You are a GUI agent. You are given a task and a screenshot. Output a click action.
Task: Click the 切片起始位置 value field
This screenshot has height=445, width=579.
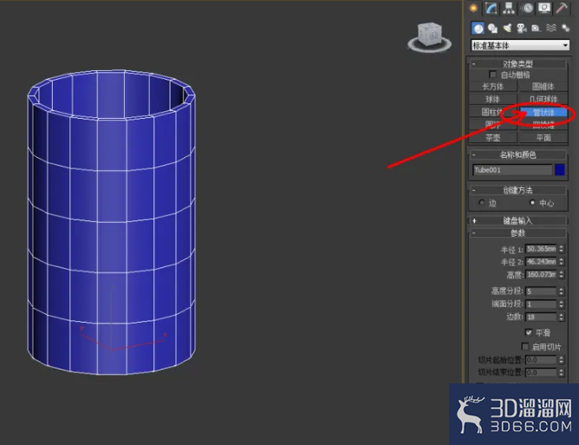(x=541, y=360)
